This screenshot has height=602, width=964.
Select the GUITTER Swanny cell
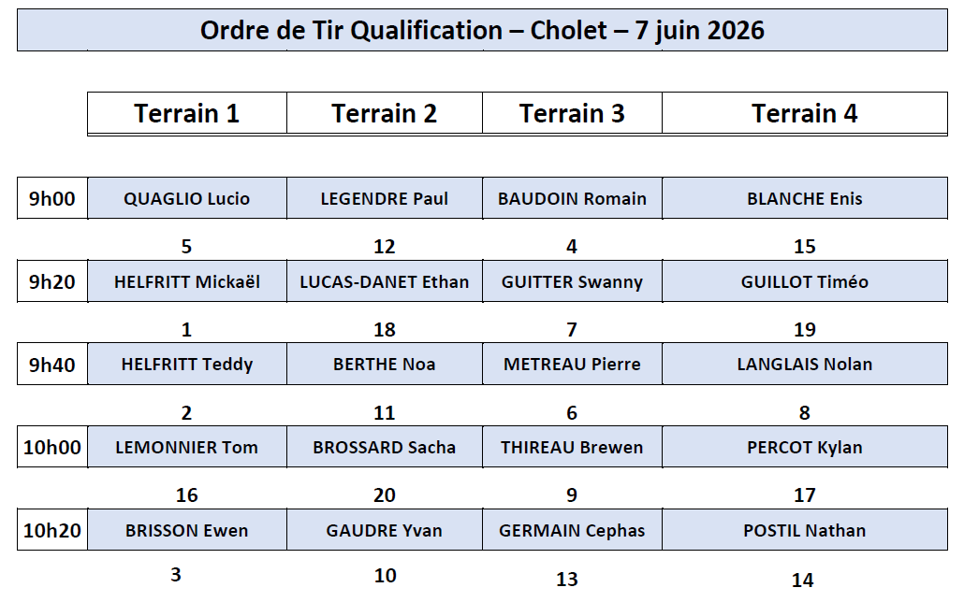573,281
